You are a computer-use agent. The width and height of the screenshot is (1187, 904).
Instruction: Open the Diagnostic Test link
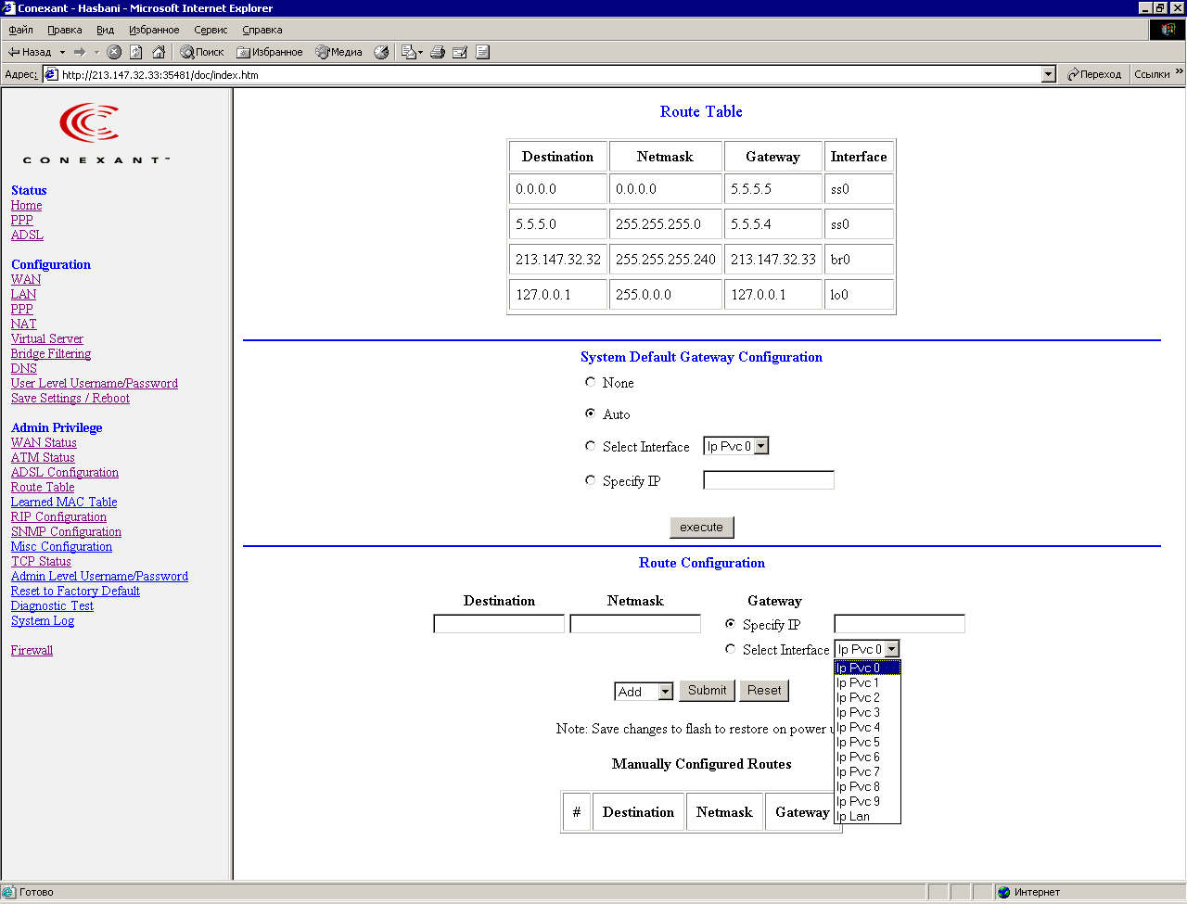click(x=52, y=605)
